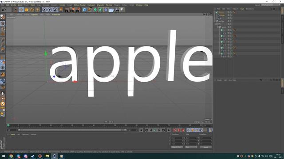Click the ENG language indicator in the system tray
The height and width of the screenshot is (159, 284).
(x=271, y=156)
